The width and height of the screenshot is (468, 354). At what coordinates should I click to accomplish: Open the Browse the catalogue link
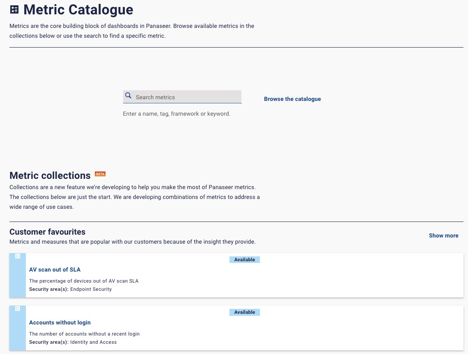(x=292, y=99)
